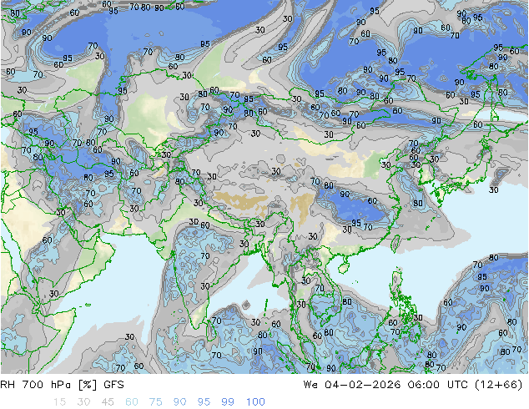Click the 'GFS' model label
Screen dimensions: 529x409
point(113,385)
